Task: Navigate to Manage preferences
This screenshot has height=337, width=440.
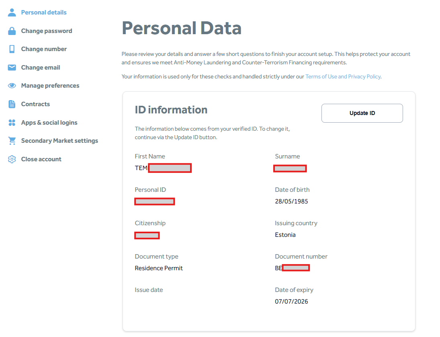Action: click(50, 86)
